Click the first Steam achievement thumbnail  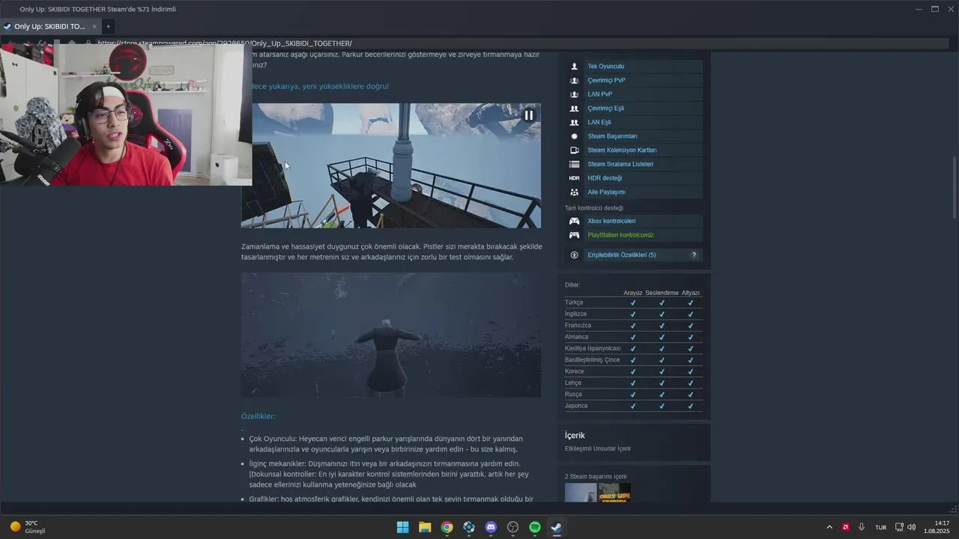pyautogui.click(x=581, y=493)
